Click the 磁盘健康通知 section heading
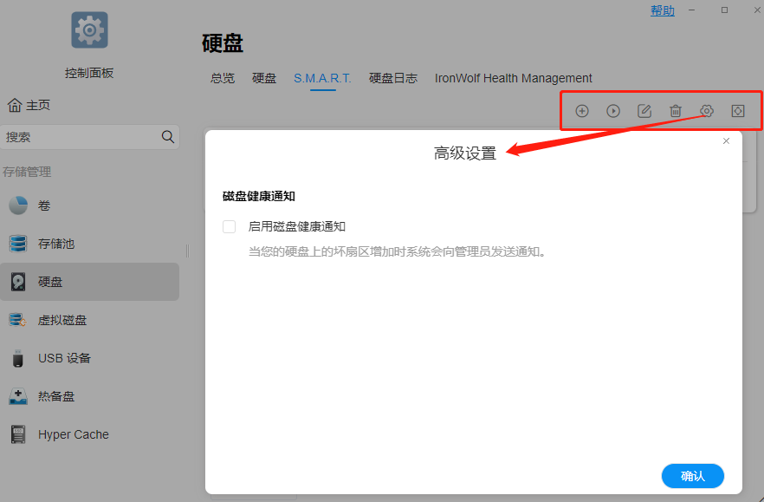The width and height of the screenshot is (764, 502). [x=259, y=196]
